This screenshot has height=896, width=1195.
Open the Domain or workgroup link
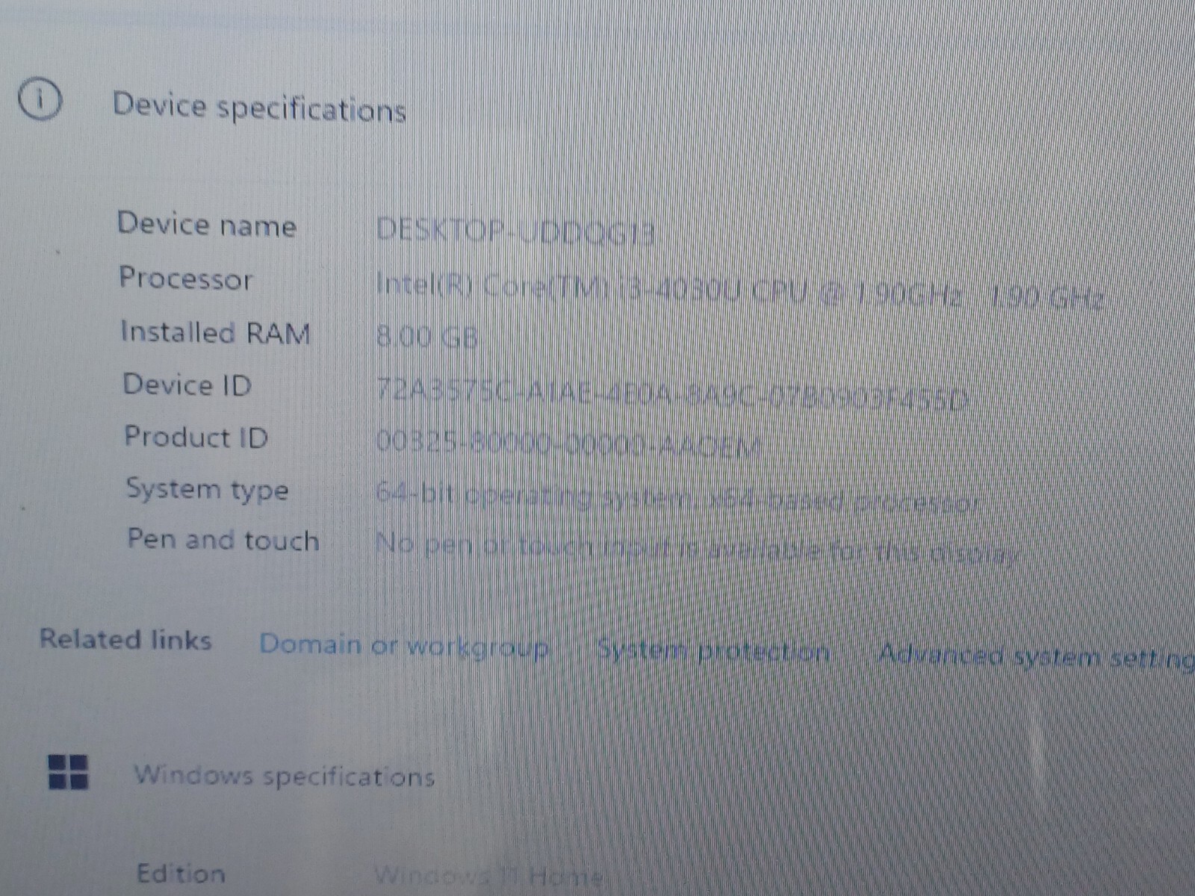pos(405,646)
